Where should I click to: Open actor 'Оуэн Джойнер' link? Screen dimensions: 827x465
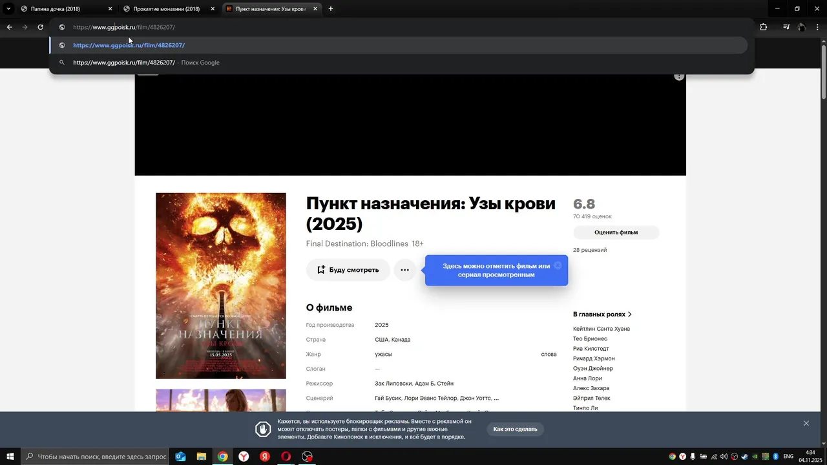[593, 369]
